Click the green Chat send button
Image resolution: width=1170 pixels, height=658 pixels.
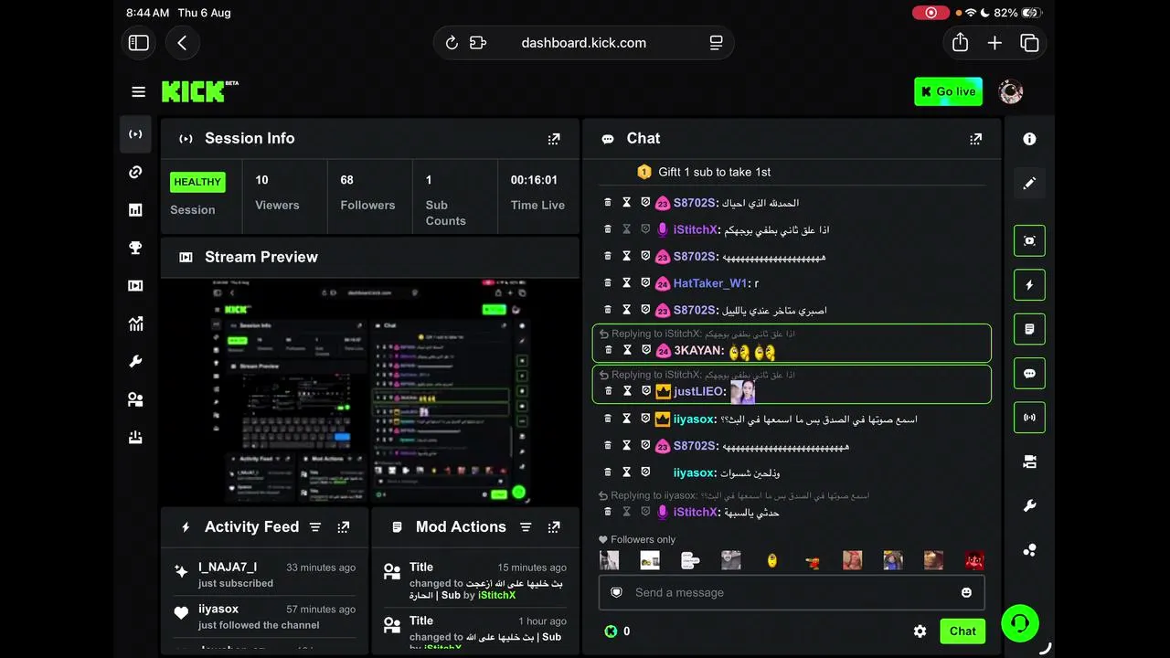pos(963,631)
